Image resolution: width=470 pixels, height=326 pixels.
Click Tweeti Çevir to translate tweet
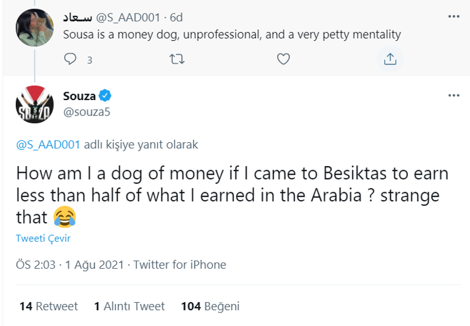43,238
